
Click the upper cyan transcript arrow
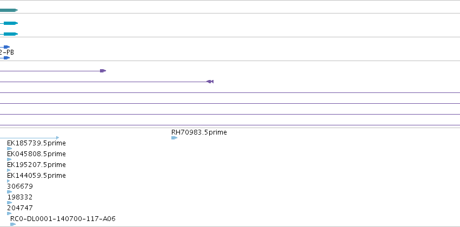[11, 23]
